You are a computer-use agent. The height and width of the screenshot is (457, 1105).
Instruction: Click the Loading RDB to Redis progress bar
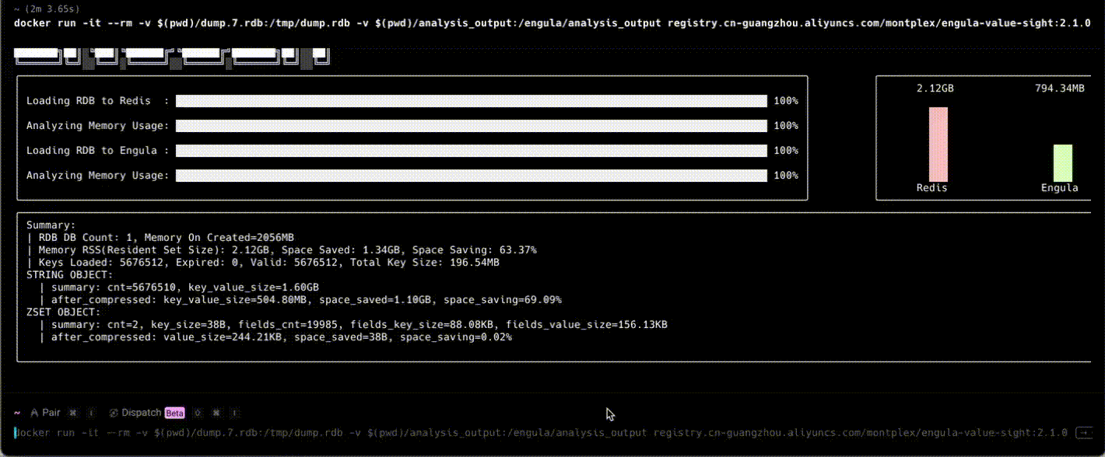coord(471,101)
